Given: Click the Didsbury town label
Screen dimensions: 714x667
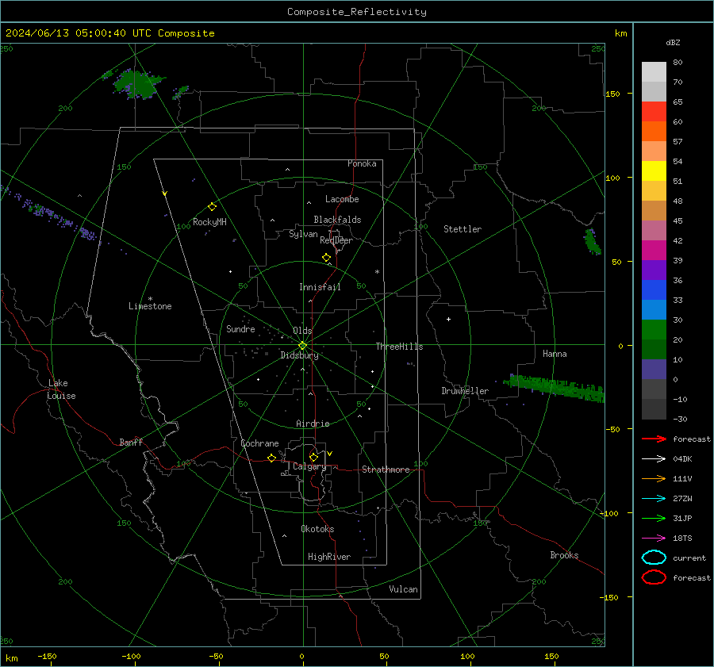Looking at the screenshot, I should pyautogui.click(x=299, y=355).
